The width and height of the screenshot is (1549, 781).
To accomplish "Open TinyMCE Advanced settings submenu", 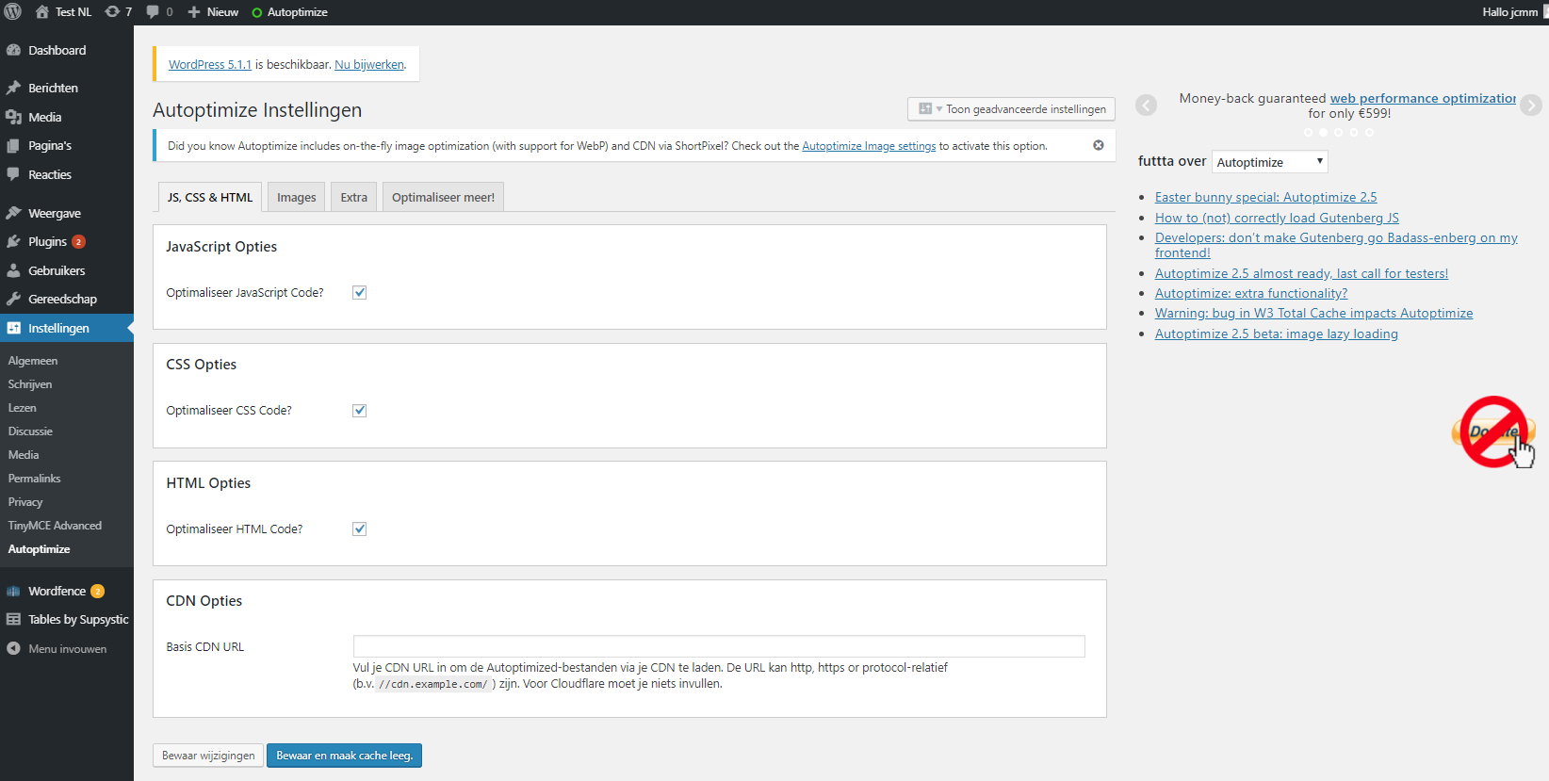I will pos(55,526).
